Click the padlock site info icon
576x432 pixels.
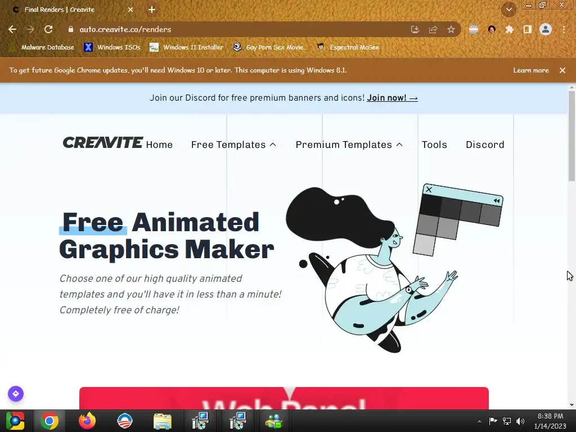coord(71,29)
